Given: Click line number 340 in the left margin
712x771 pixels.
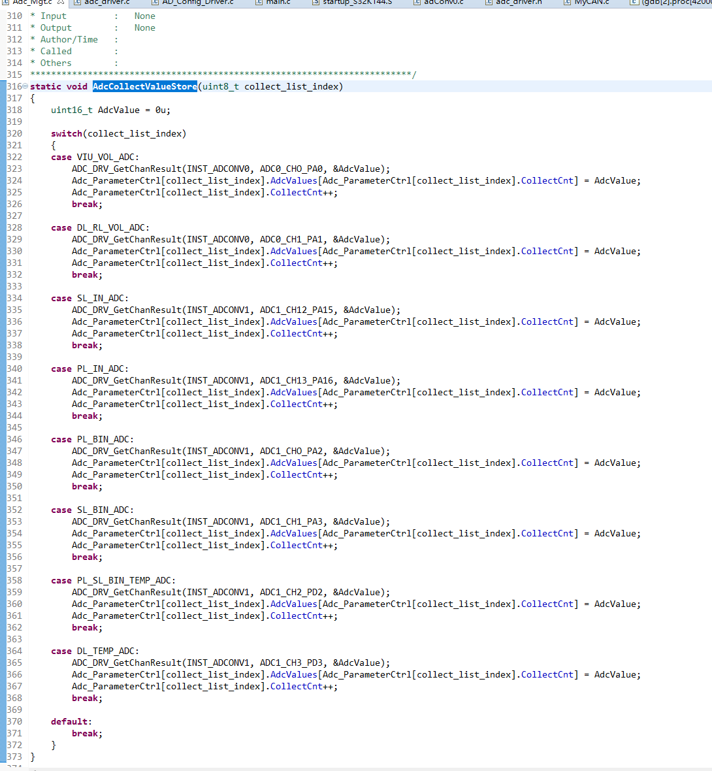Looking at the screenshot, I should point(14,369).
